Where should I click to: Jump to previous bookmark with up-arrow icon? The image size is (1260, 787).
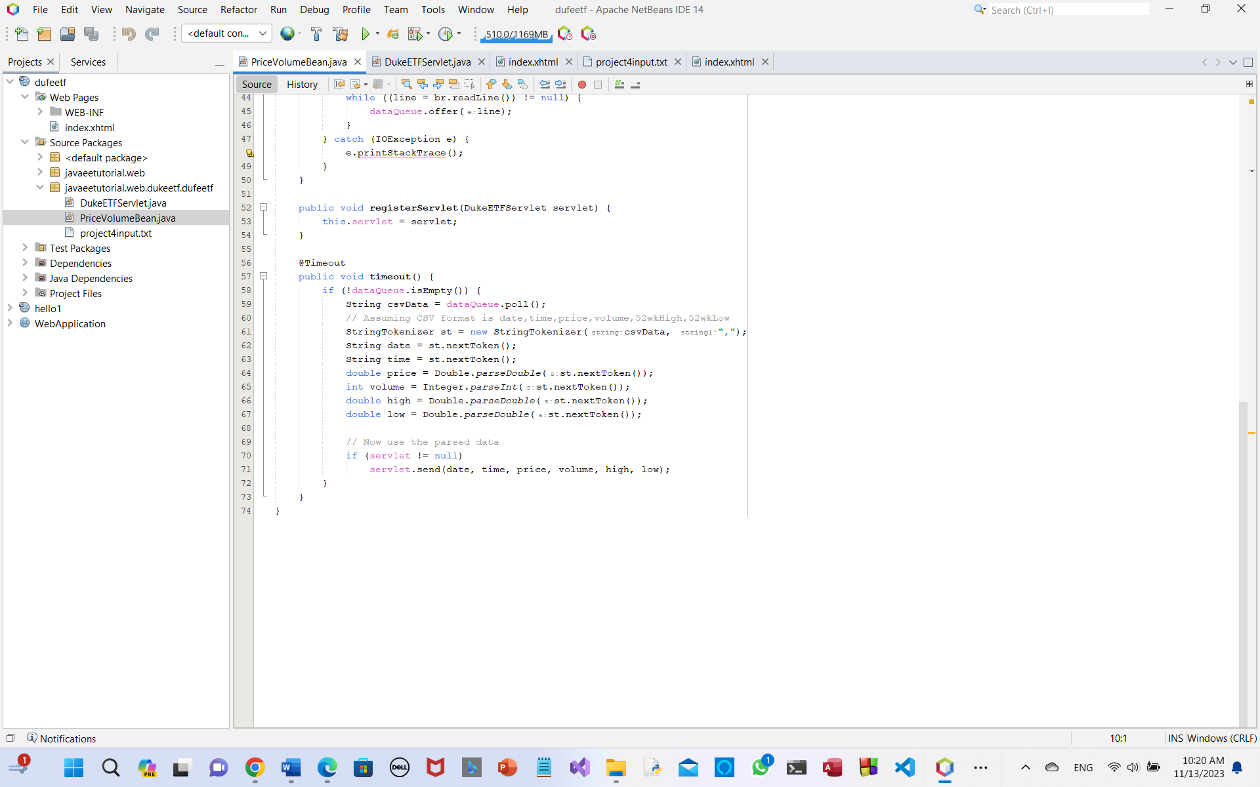tap(491, 84)
